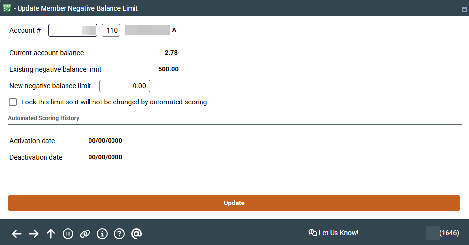Click the Automated Scoring History section header
Image resolution: width=469 pixels, height=245 pixels.
point(44,118)
